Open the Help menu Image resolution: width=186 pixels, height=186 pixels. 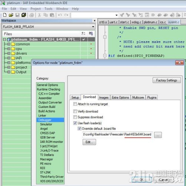tap(75, 9)
